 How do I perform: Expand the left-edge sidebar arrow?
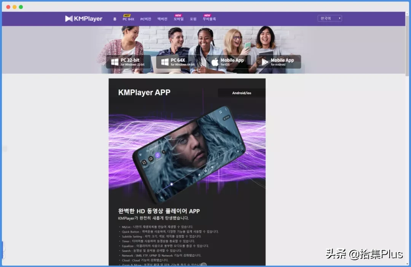click(5, 149)
